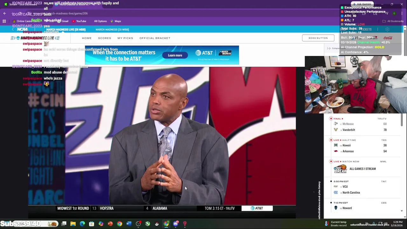Viewport: 407px width, 229px height.
Task: Click the Arkansas team logo
Action: tap(336, 151)
